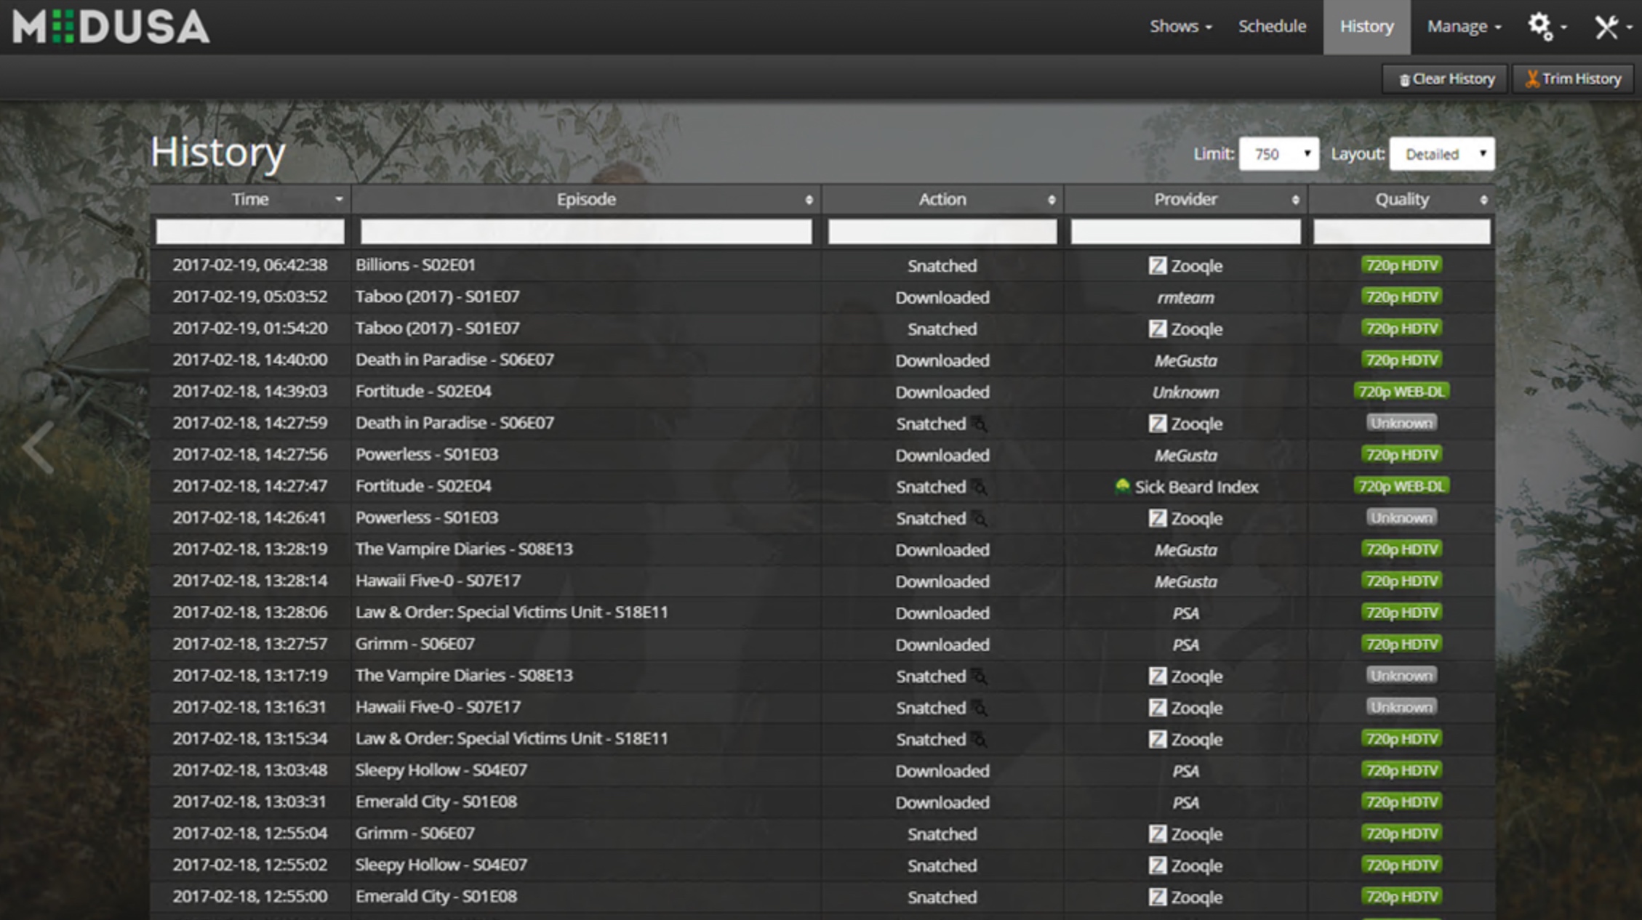The height and width of the screenshot is (920, 1642).
Task: Click 'Snatched' in Billions S02E01 row
Action: [x=942, y=265]
